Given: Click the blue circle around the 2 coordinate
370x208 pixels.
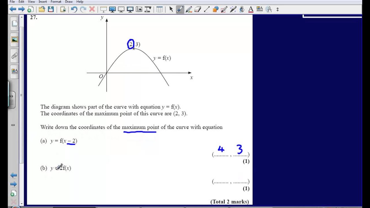Looking at the screenshot, I should (131, 44).
